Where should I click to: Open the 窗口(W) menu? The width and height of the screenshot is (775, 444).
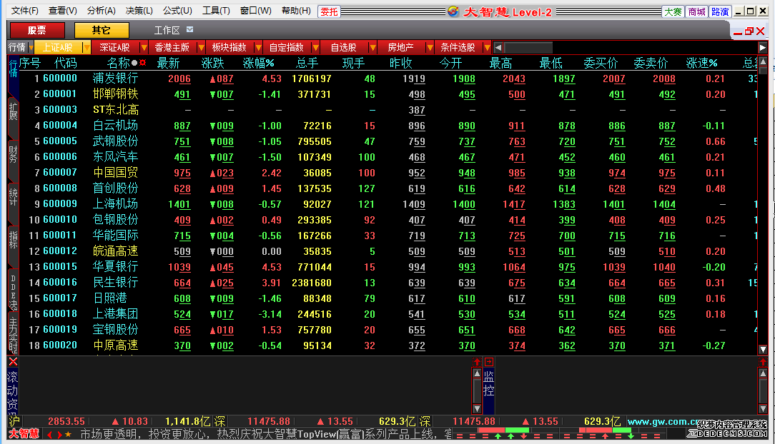pos(255,11)
